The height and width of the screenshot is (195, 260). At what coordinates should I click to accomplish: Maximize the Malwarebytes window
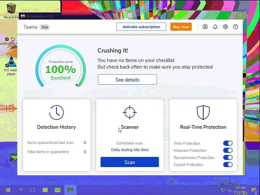pos(229,15)
